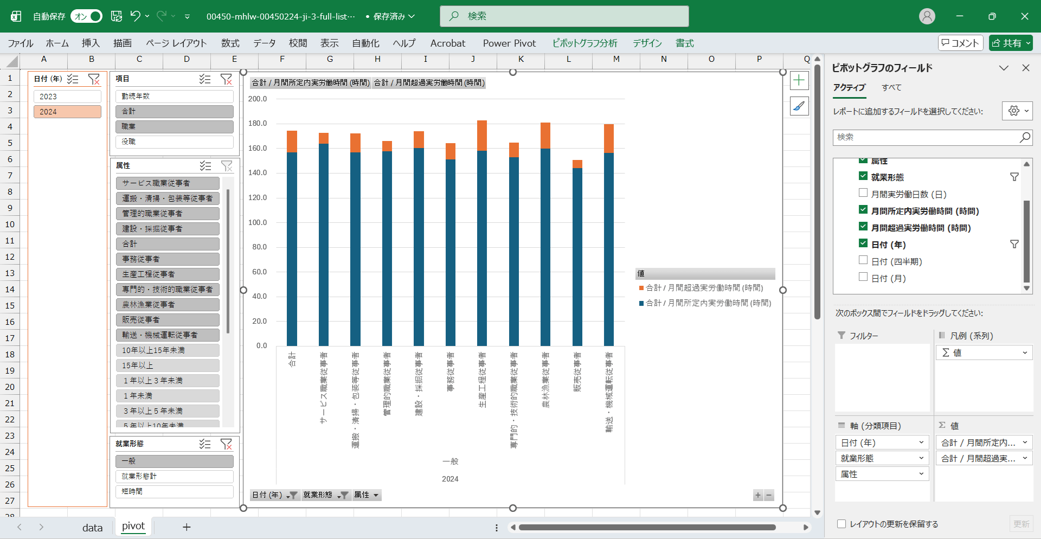Image resolution: width=1041 pixels, height=539 pixels.
Task: Click the chart elements plus button
Action: (799, 81)
